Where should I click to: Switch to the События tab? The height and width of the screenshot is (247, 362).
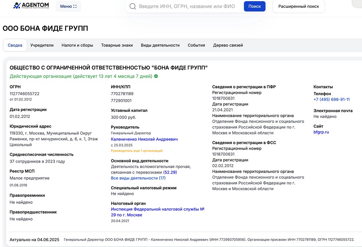196,45
